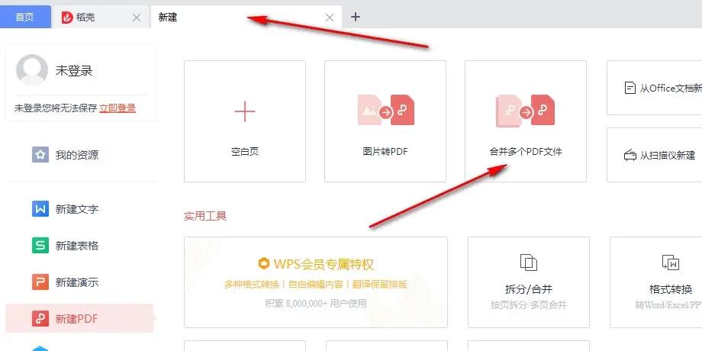The width and height of the screenshot is (702, 351).
Task: Click the image-to-PDF conversion icon
Action: [x=385, y=110]
